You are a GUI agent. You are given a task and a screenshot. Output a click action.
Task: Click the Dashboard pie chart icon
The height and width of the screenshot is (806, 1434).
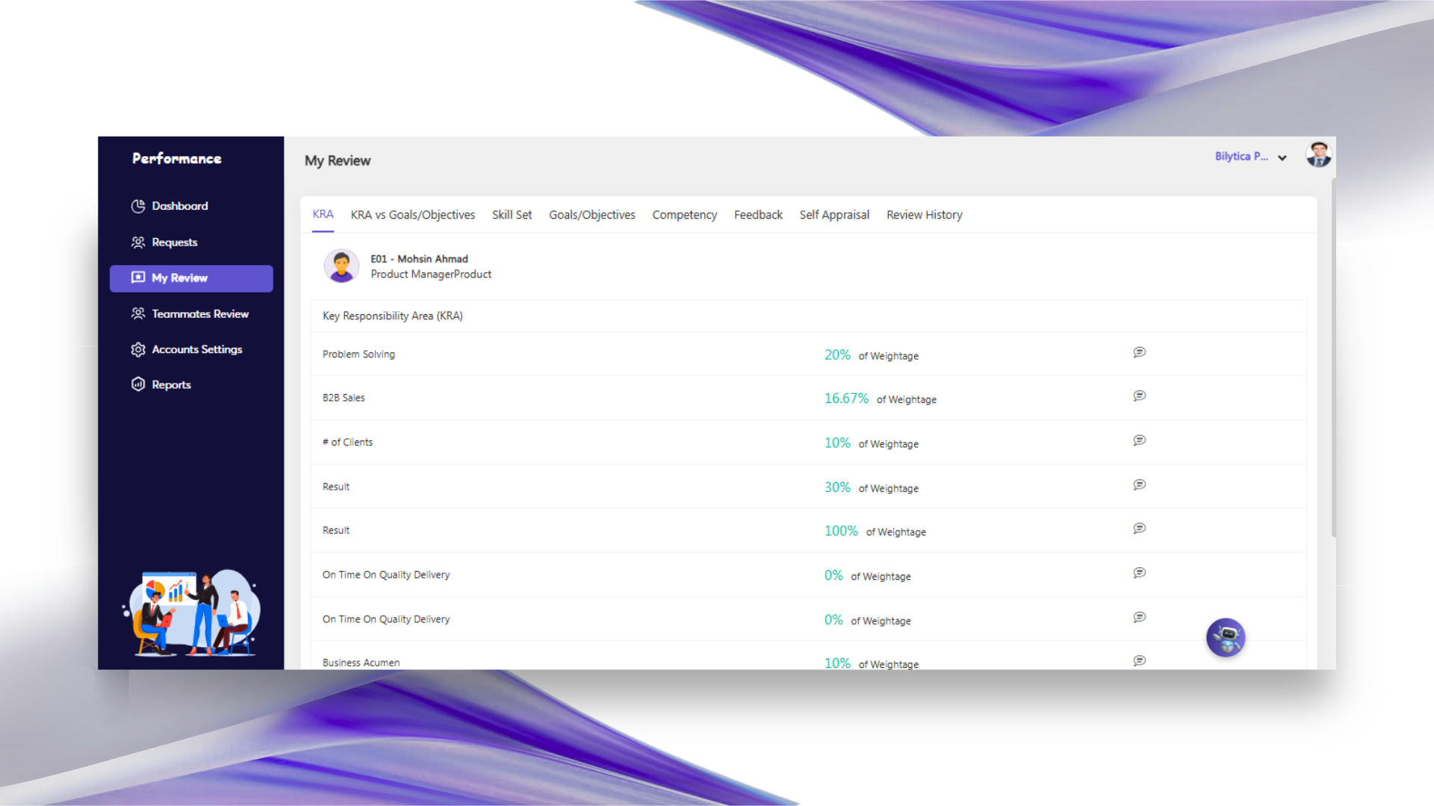[x=138, y=206]
